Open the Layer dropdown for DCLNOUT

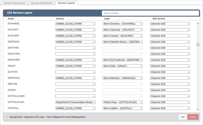tap(123, 30)
